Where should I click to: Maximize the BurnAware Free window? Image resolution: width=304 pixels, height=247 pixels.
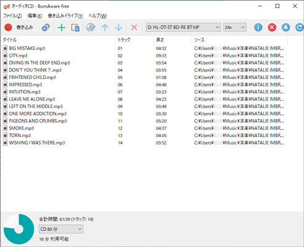(x=277, y=6)
